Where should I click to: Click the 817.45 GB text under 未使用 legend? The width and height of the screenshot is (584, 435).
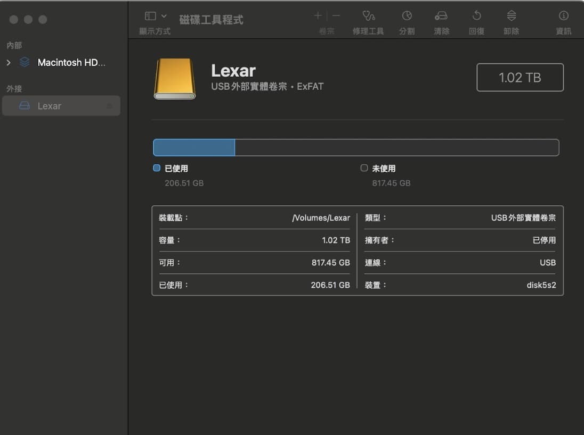pyautogui.click(x=391, y=183)
